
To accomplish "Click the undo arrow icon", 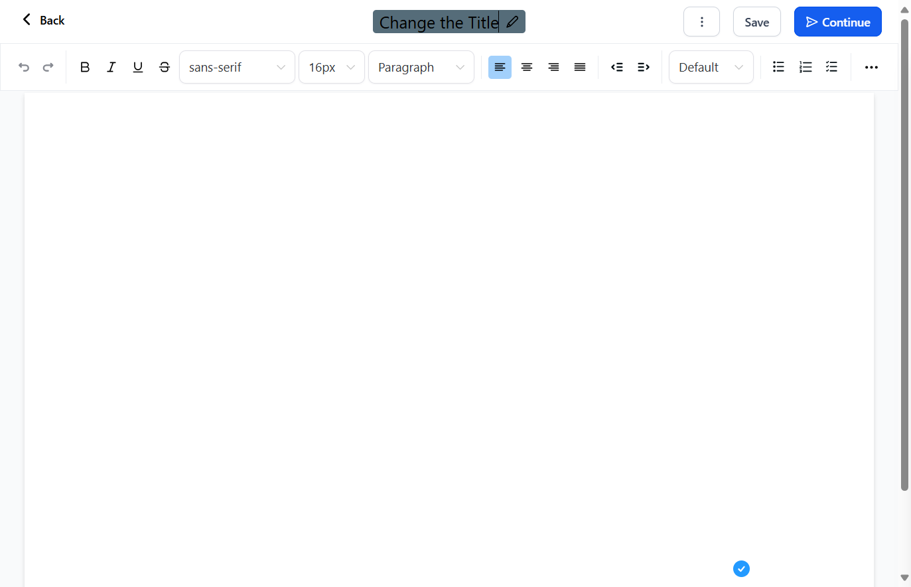I will tap(24, 67).
